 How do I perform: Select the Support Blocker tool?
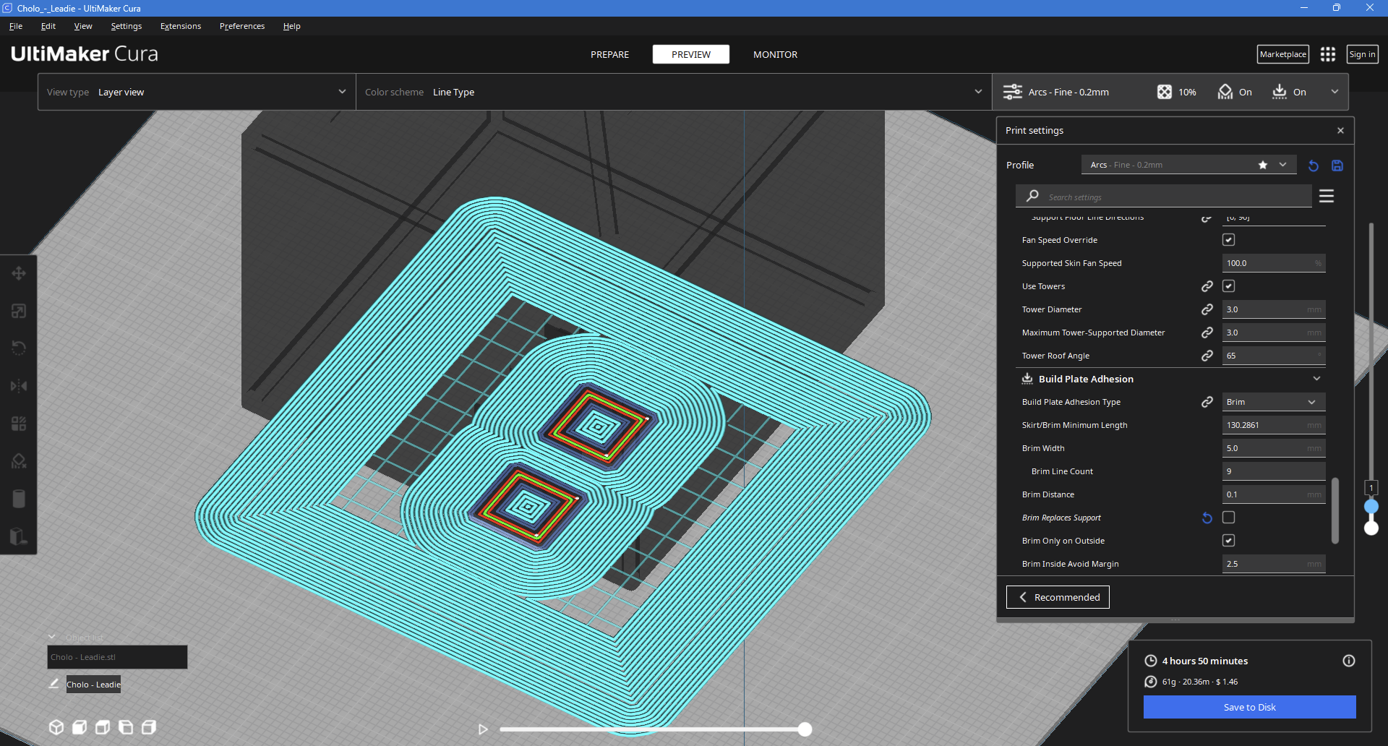(19, 461)
